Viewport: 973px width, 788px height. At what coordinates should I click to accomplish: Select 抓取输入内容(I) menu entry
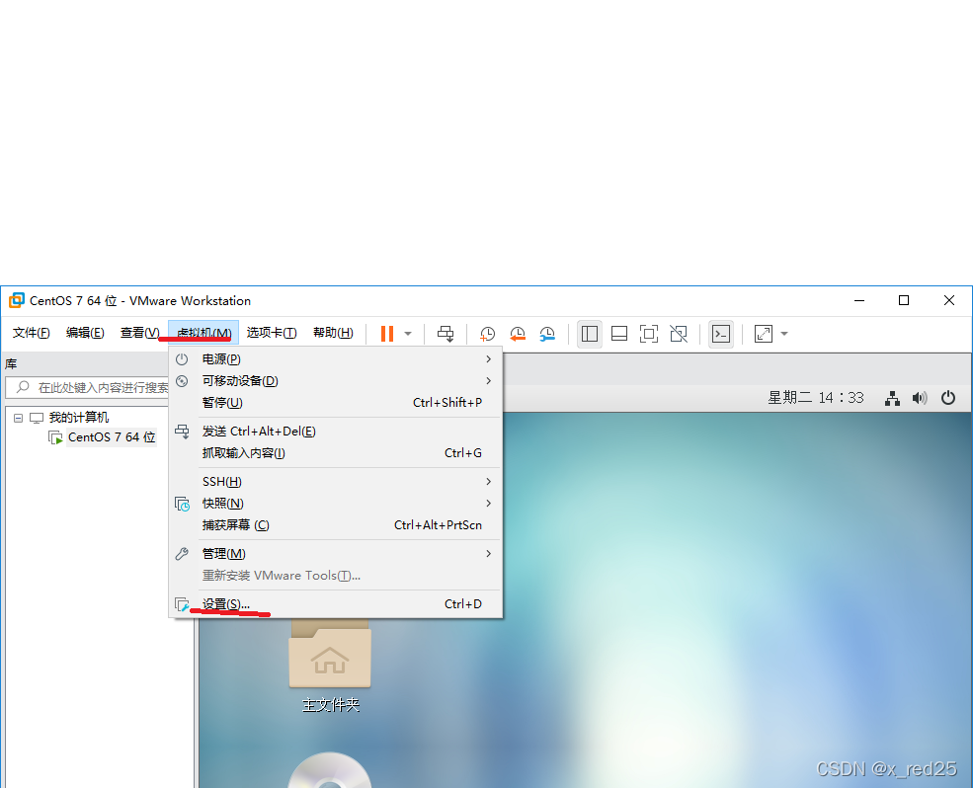point(335,453)
